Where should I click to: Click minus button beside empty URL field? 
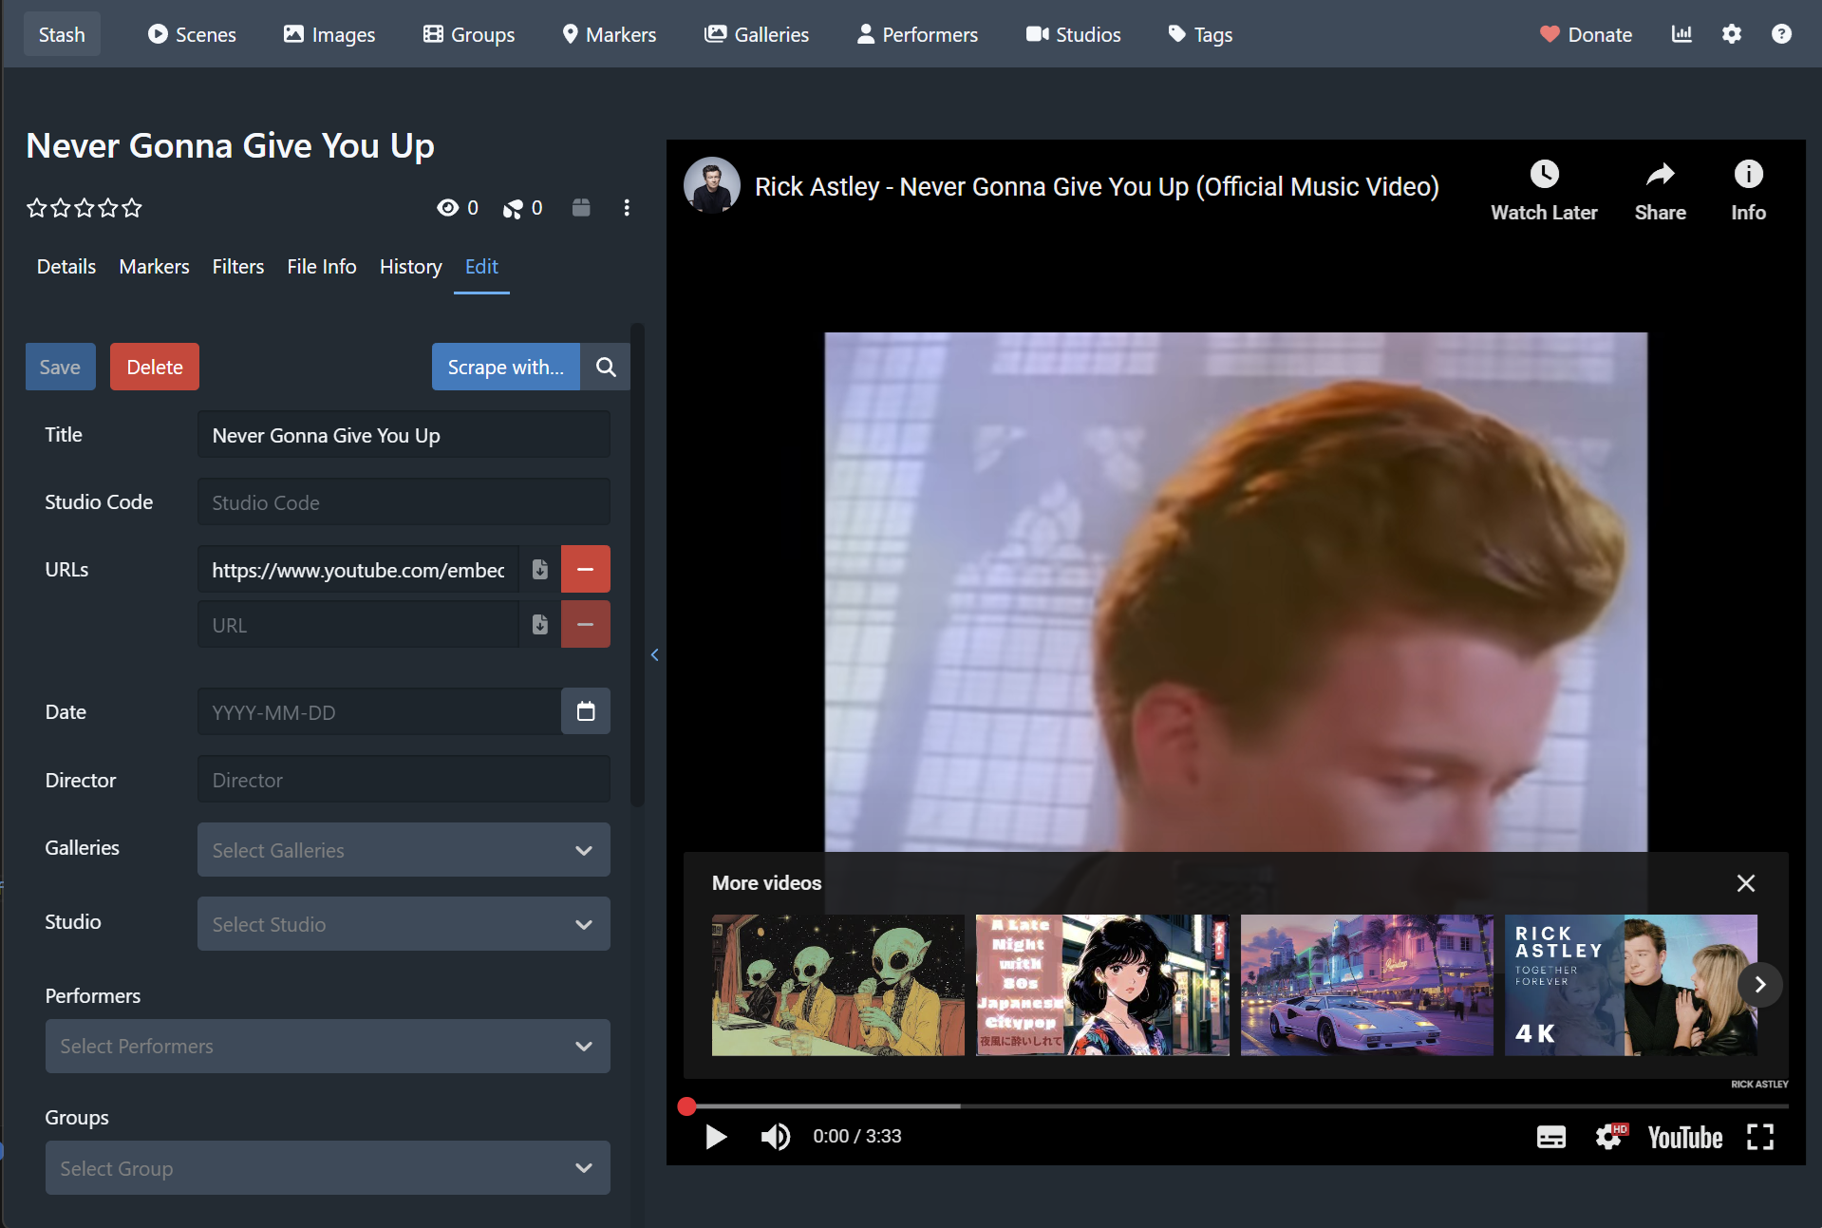586,625
